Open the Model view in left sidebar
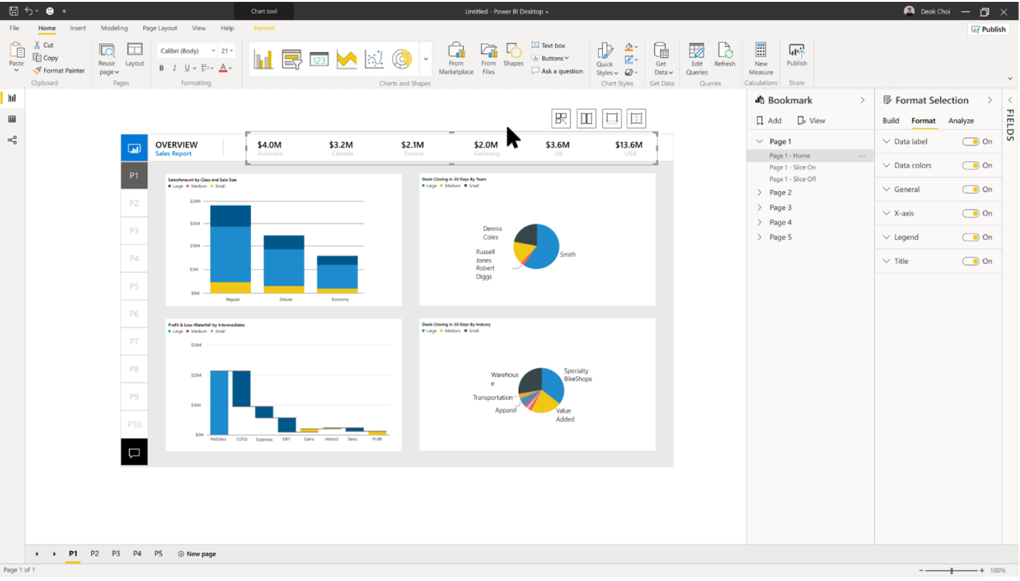The image size is (1020, 581). pos(12,140)
